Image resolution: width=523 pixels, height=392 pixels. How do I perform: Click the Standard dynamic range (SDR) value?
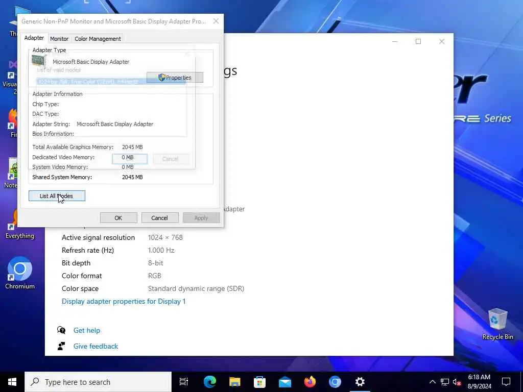pyautogui.click(x=196, y=288)
